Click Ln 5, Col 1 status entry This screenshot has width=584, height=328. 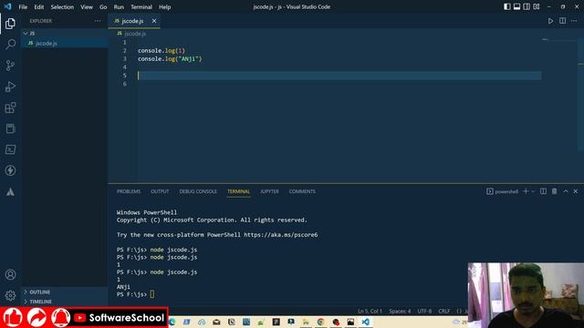[370, 311]
